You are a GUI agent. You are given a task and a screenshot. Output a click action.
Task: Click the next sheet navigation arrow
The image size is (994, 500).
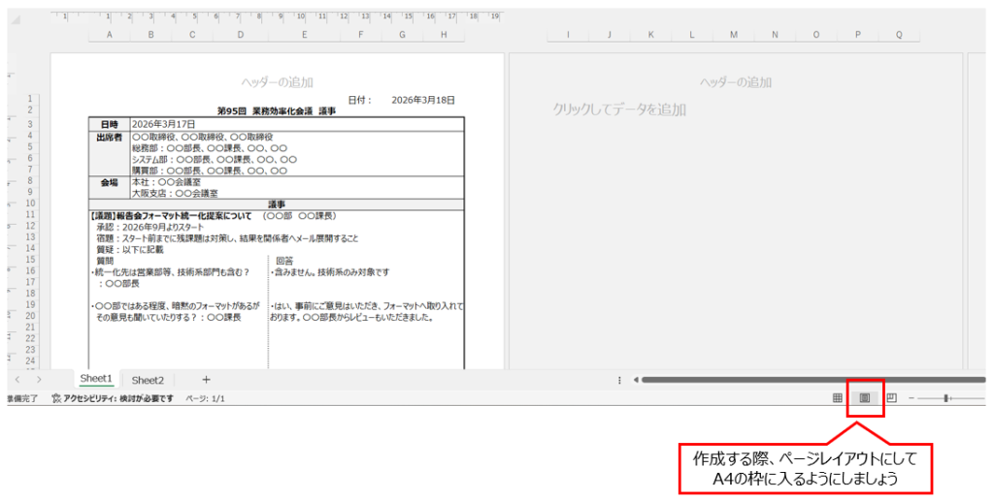click(x=39, y=379)
